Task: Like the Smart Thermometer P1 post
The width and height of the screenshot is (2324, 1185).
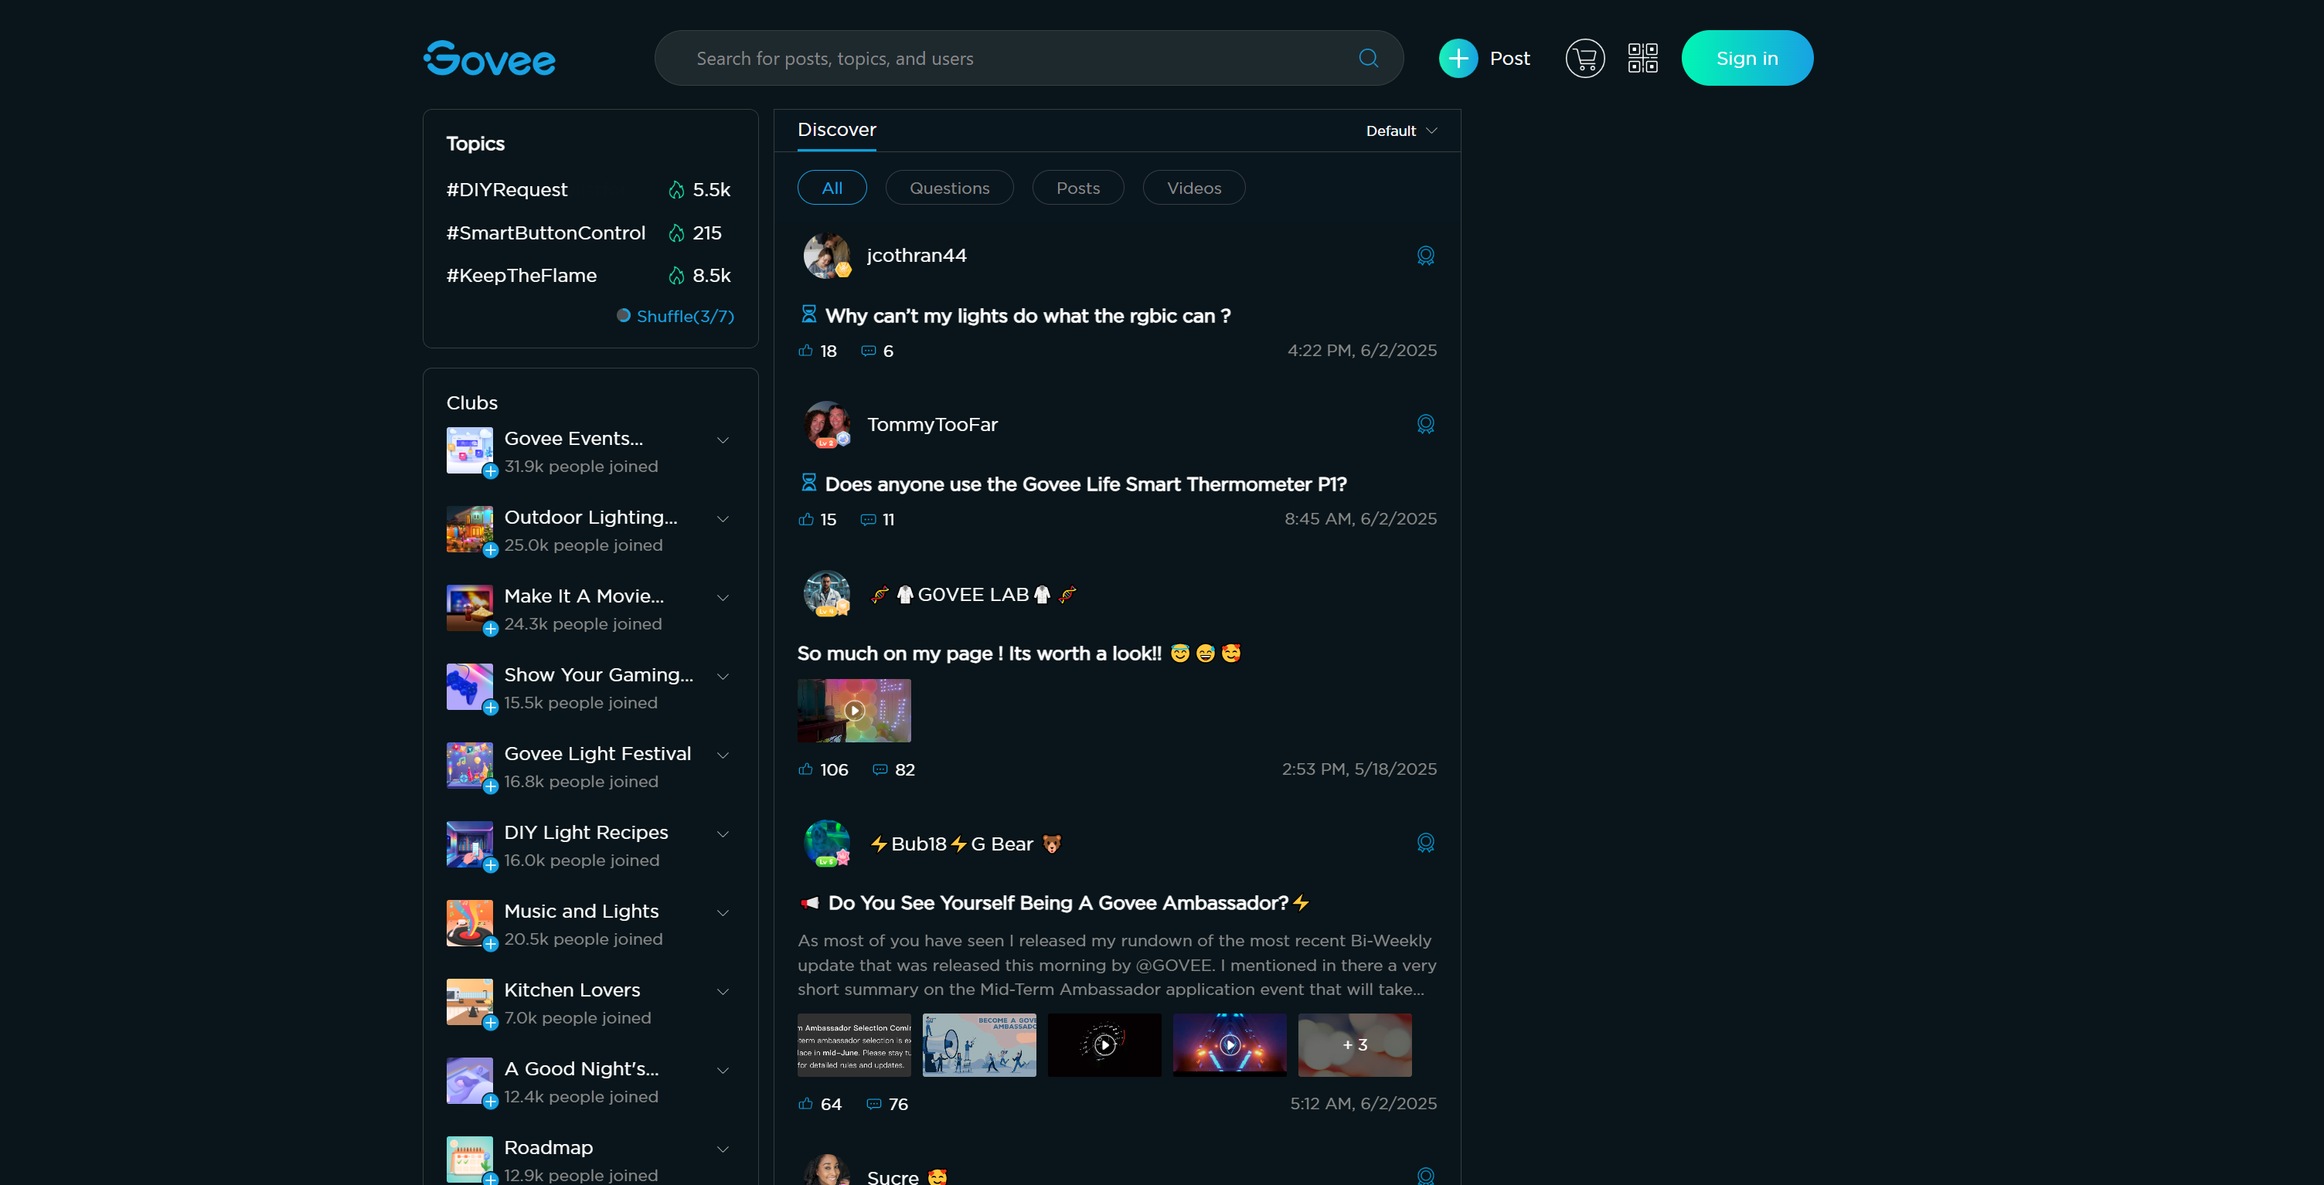Action: [805, 519]
